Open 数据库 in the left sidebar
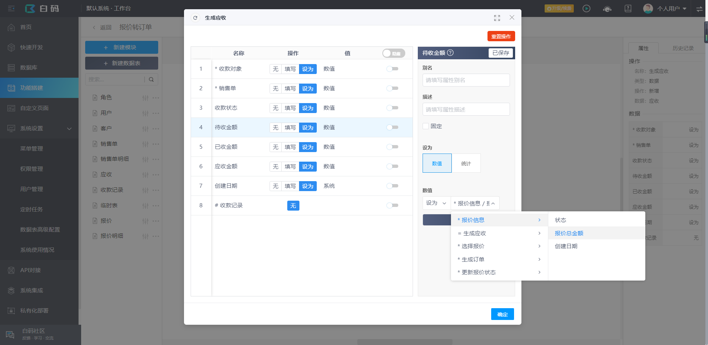This screenshot has width=708, height=345. (39, 68)
